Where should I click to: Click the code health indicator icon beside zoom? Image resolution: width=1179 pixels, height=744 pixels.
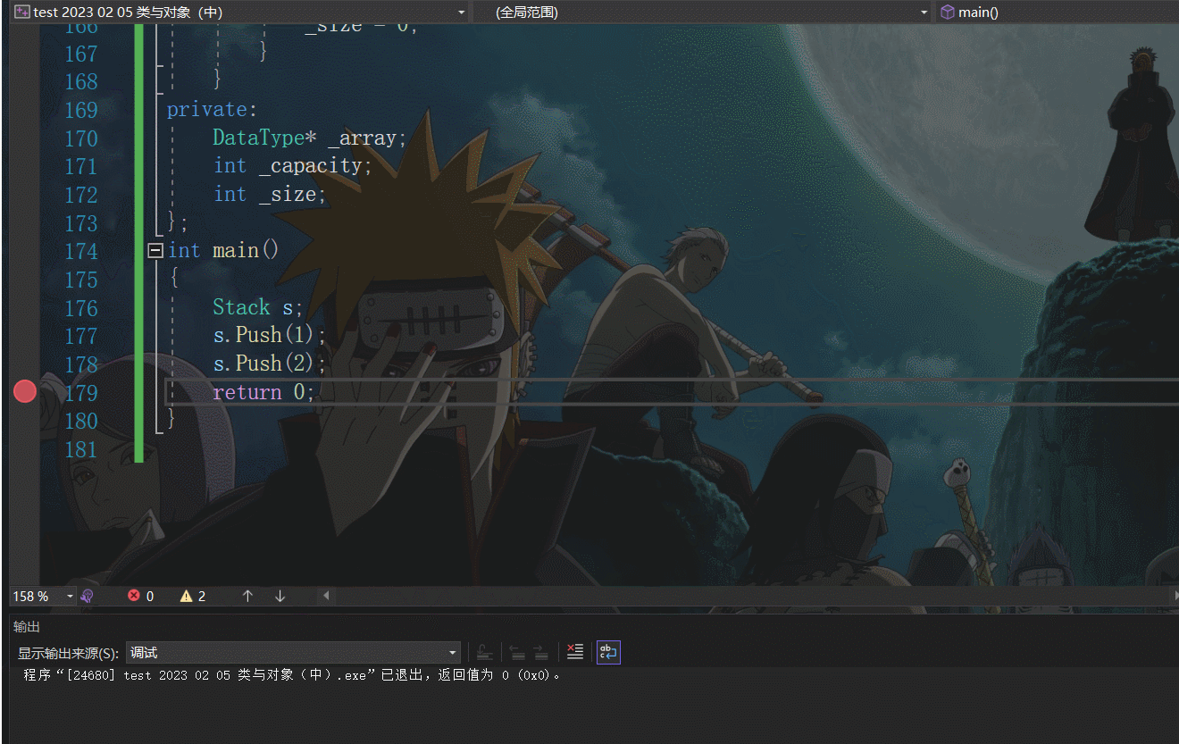[x=88, y=596]
